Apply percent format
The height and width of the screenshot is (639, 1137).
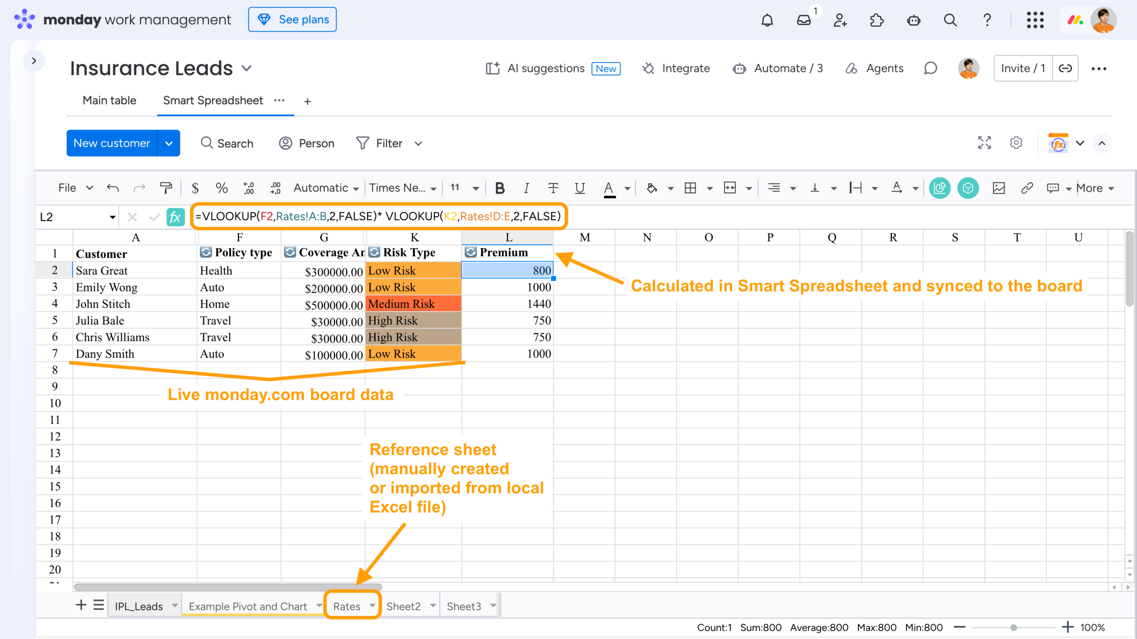coord(222,188)
